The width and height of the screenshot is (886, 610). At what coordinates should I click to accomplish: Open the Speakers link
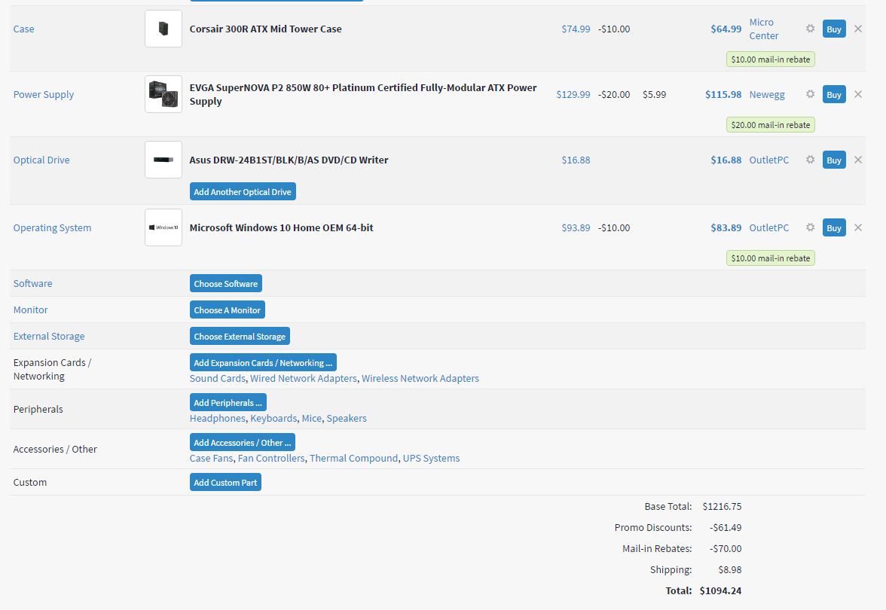click(347, 419)
